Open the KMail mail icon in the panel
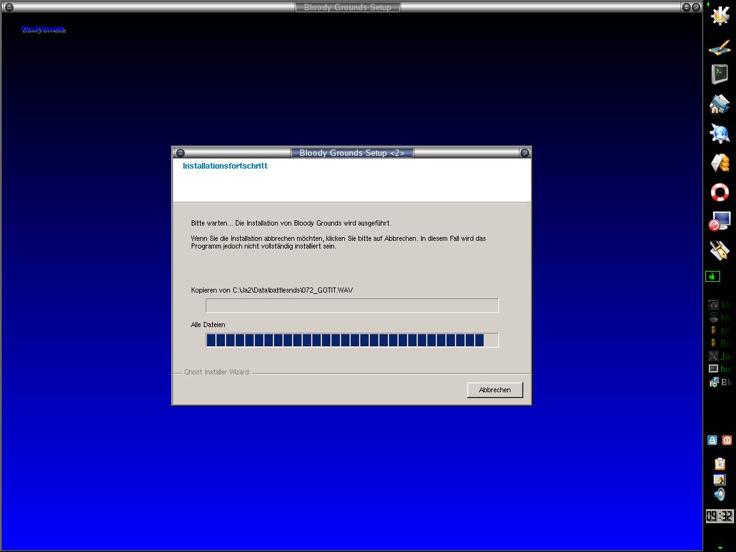 pyautogui.click(x=719, y=163)
